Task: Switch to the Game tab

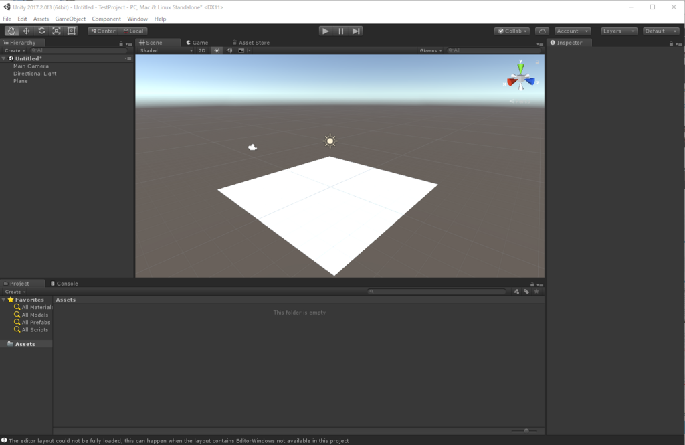Action: pyautogui.click(x=197, y=42)
